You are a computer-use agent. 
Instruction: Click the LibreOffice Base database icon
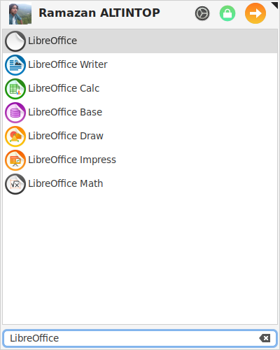click(15, 113)
